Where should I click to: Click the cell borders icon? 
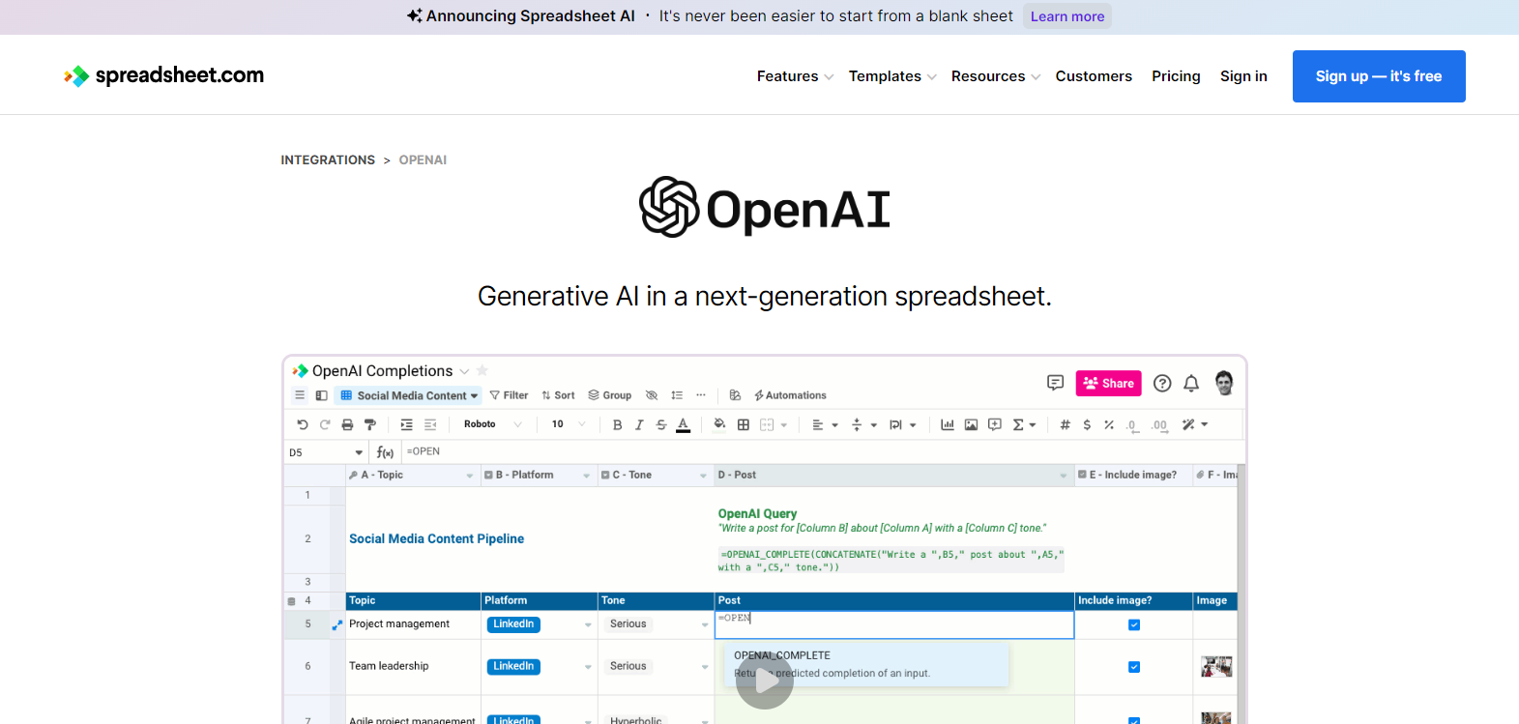[x=744, y=424]
